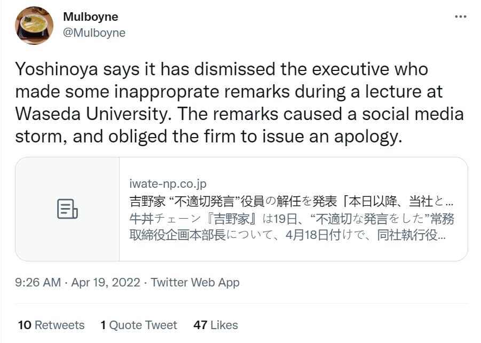481x343 pixels.
Task: Click the @Mulboyne handle
Action: [x=94, y=33]
